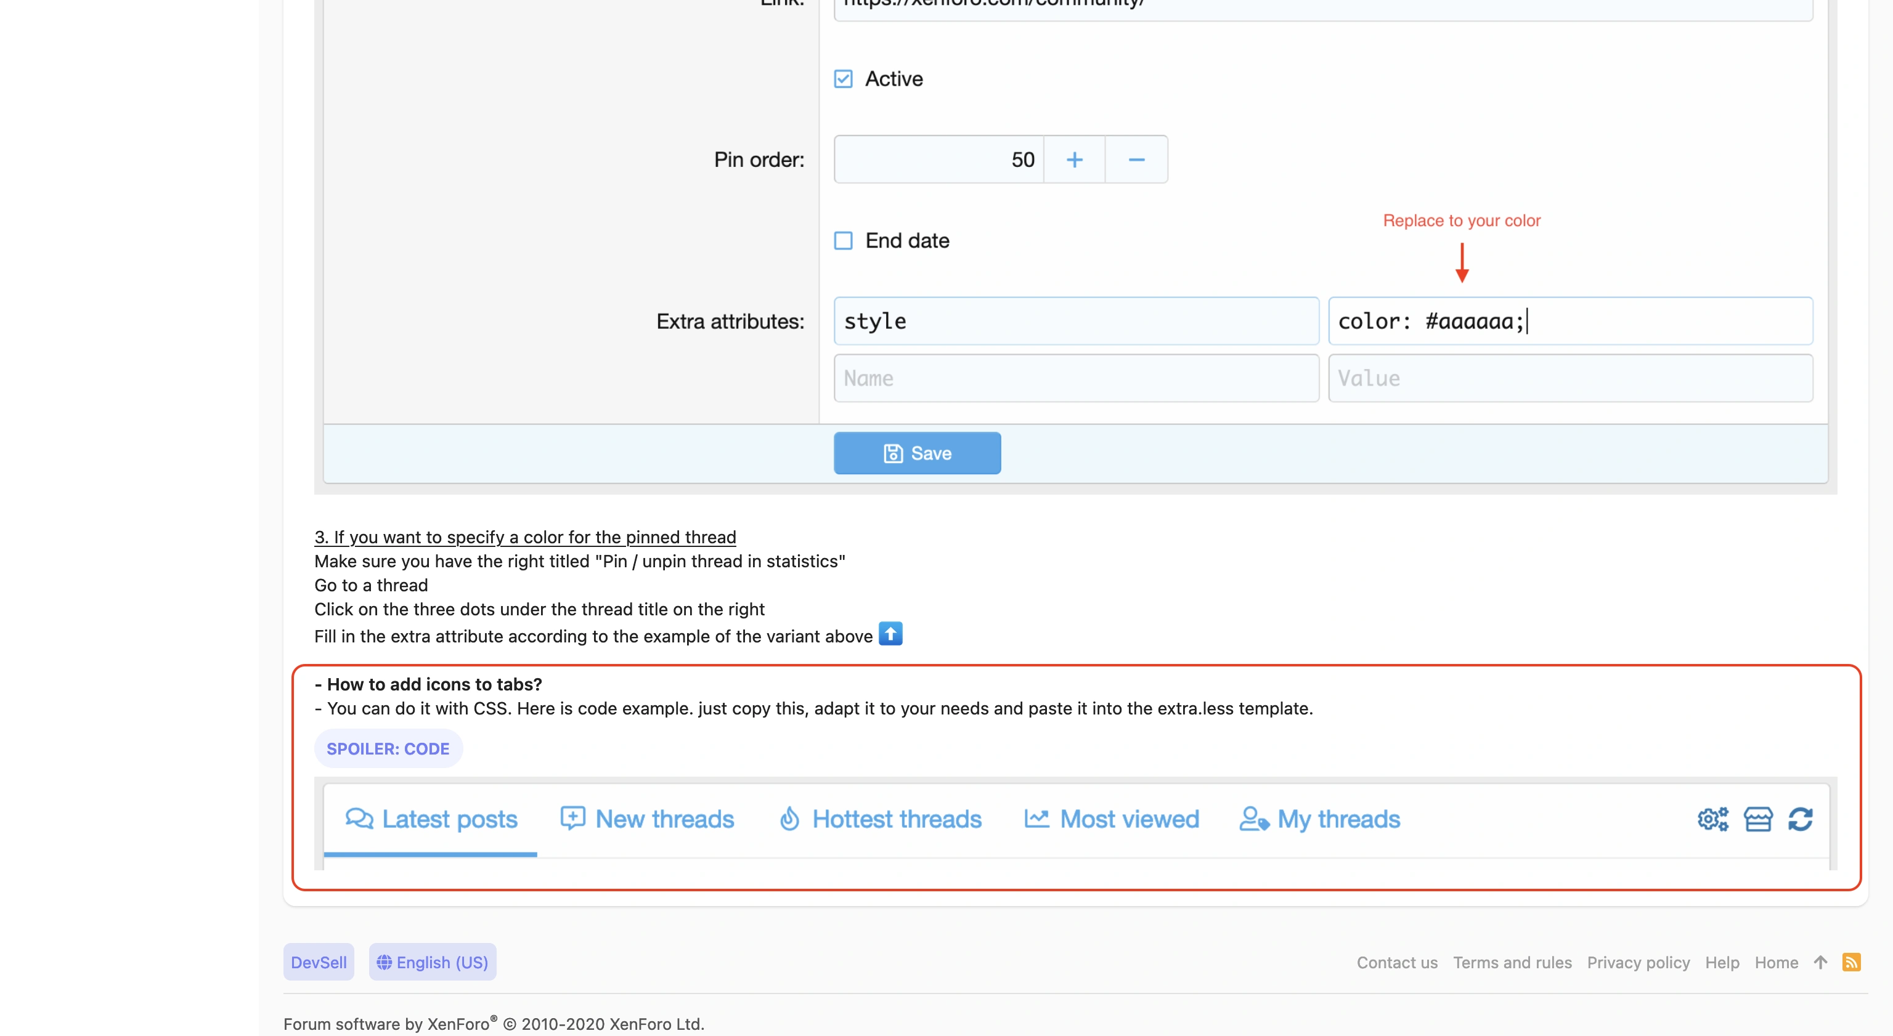Click the scroll-to-top arrow in footer
Image resolution: width=1893 pixels, height=1036 pixels.
(x=1820, y=962)
